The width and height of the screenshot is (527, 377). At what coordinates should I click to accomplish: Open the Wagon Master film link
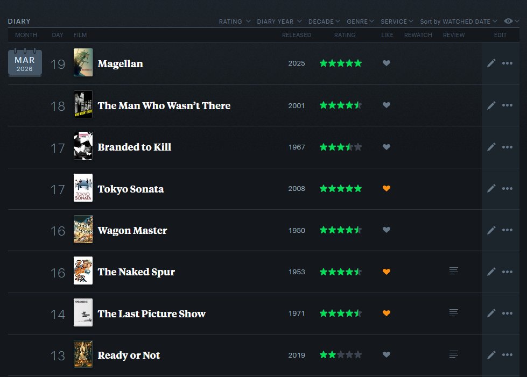132,231
